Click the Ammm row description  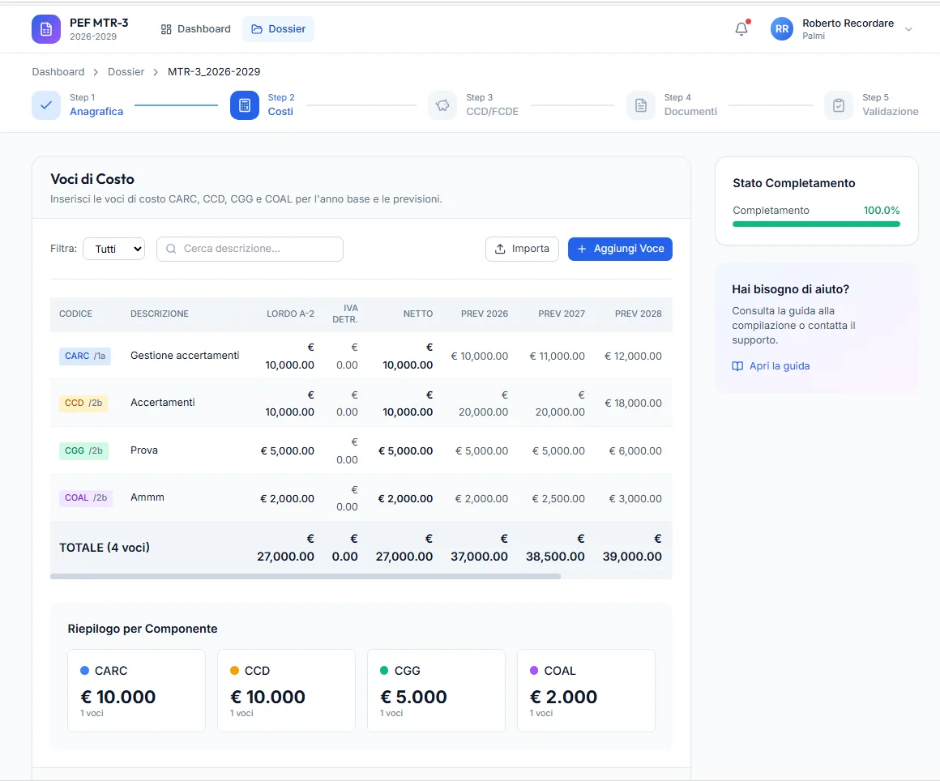[x=147, y=497]
